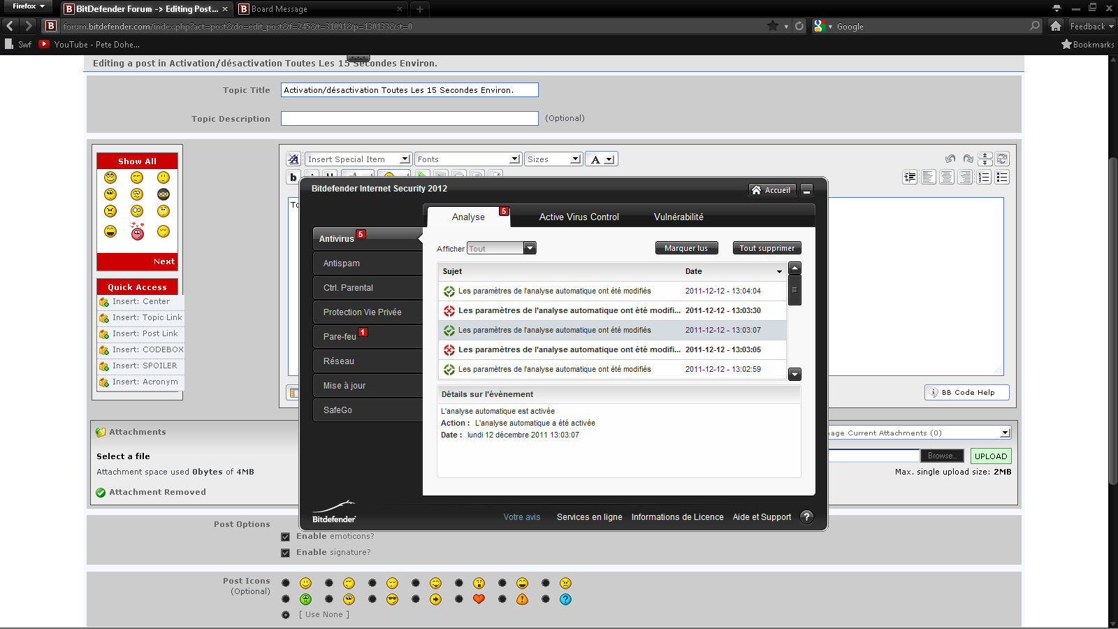Image resolution: width=1118 pixels, height=629 pixels.
Task: Click the Redo arrow in the editor
Action: point(968,159)
